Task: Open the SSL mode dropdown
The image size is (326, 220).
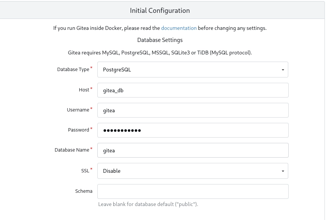Action: point(192,171)
